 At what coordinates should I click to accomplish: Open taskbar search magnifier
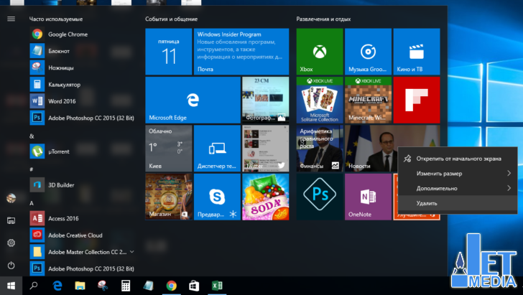[x=34, y=286]
